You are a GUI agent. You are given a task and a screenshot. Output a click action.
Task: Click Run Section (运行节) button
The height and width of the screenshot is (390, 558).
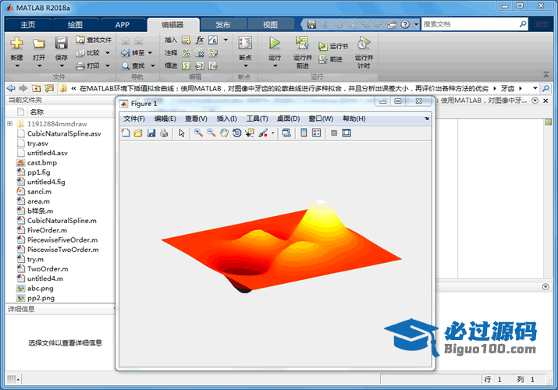(x=333, y=46)
